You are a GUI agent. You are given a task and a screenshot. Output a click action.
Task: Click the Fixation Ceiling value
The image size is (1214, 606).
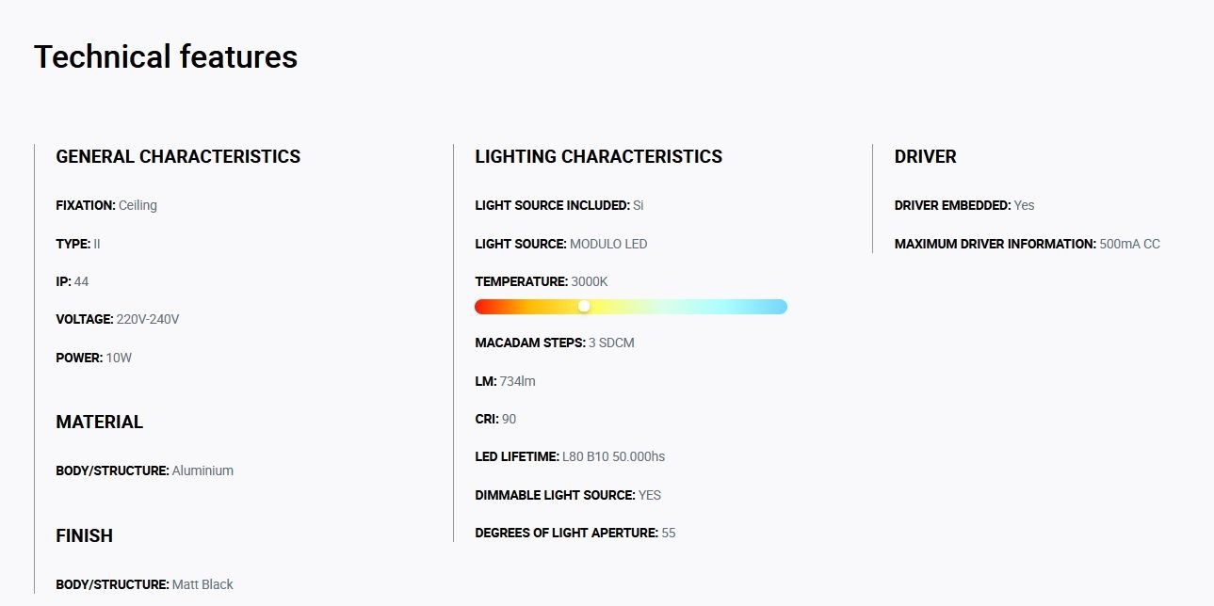click(138, 205)
